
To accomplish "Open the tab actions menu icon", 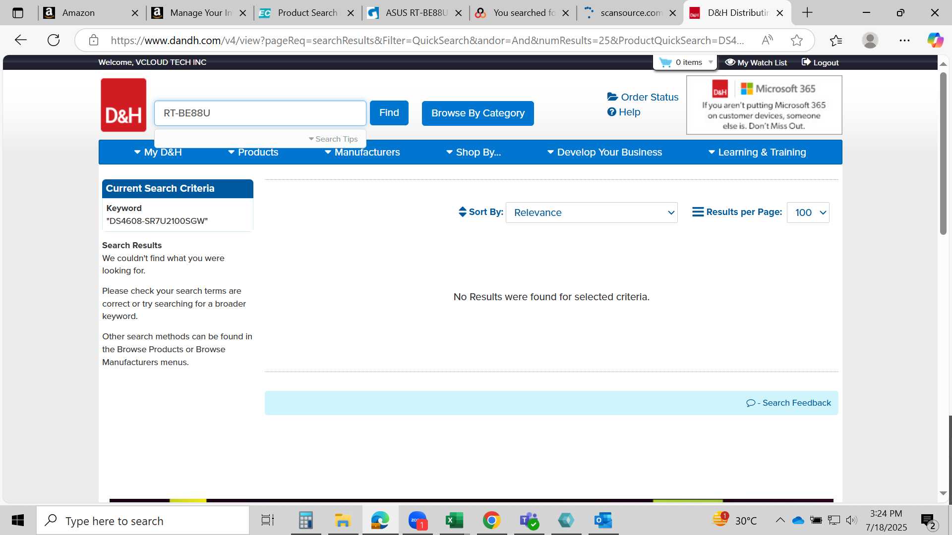I will pyautogui.click(x=18, y=13).
